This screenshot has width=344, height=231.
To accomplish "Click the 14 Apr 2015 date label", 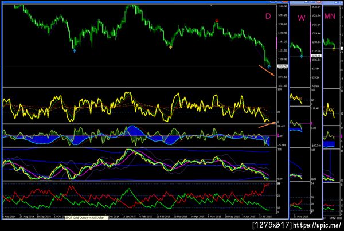I will pyautogui.click(x=197, y=216).
